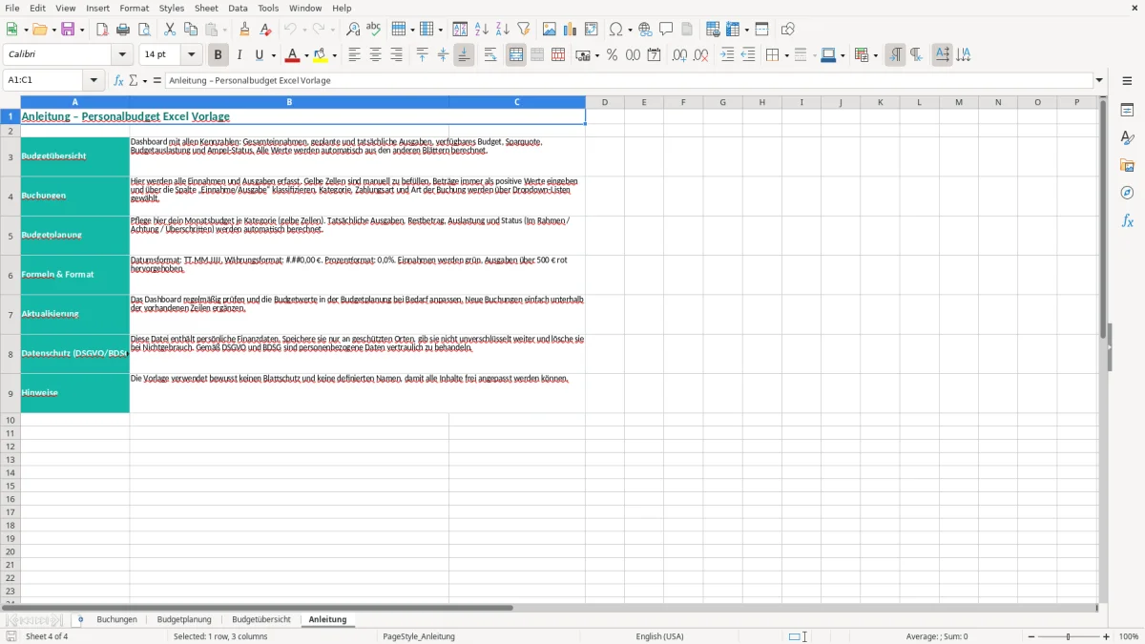
Task: Toggle Align Right
Action: [396, 55]
